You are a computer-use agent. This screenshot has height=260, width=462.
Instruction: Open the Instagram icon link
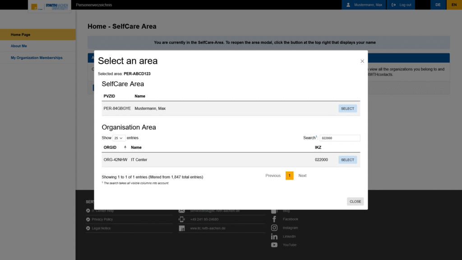[x=274, y=228]
